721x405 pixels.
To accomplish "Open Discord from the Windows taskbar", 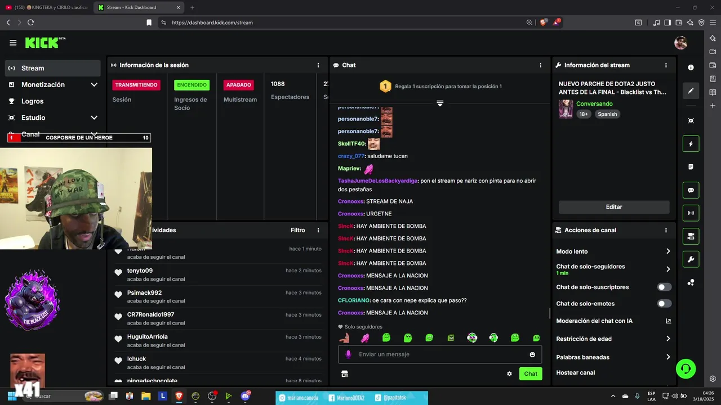I will pyautogui.click(x=245, y=396).
